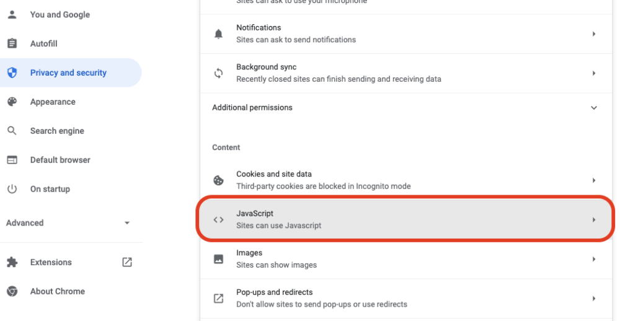Expand the Advanced sidebar dropdown arrow

127,223
